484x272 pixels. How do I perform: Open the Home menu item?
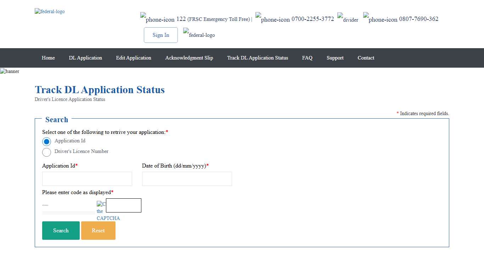click(48, 58)
